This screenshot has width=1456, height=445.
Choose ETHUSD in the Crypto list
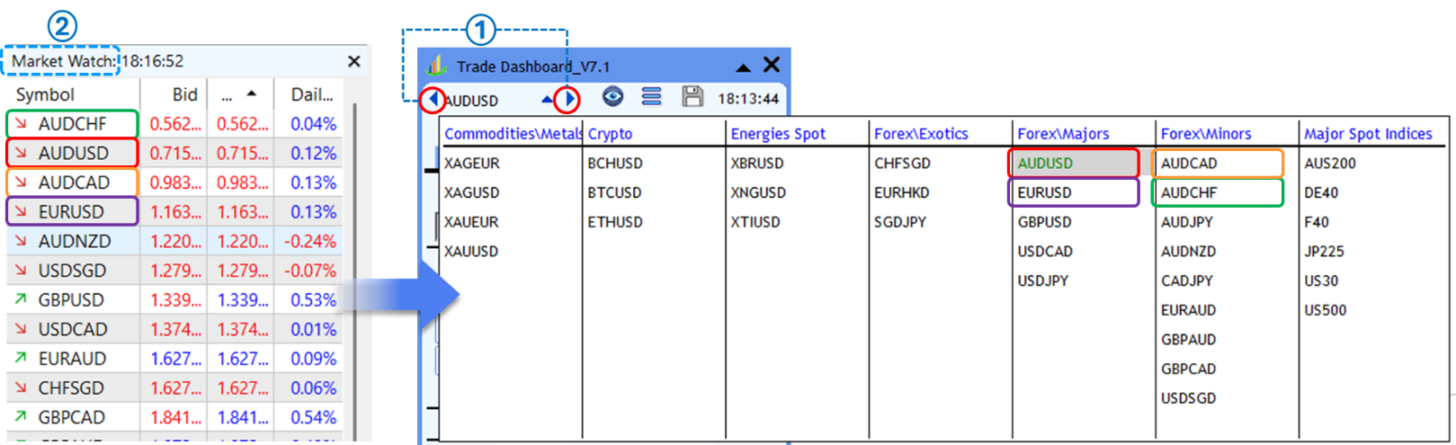tap(615, 222)
